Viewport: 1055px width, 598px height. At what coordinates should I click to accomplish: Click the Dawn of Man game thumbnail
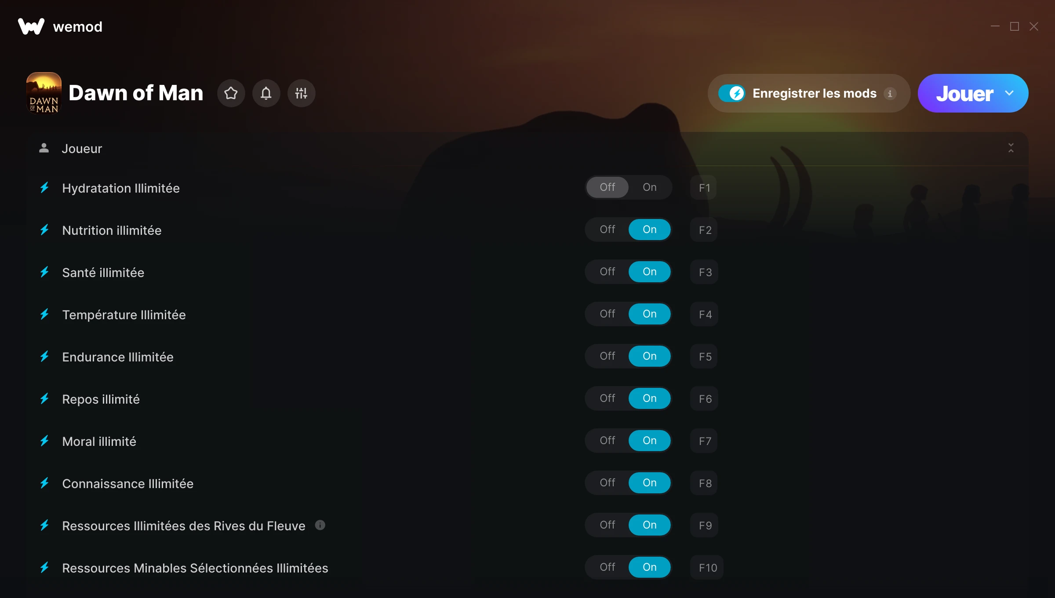(x=44, y=93)
